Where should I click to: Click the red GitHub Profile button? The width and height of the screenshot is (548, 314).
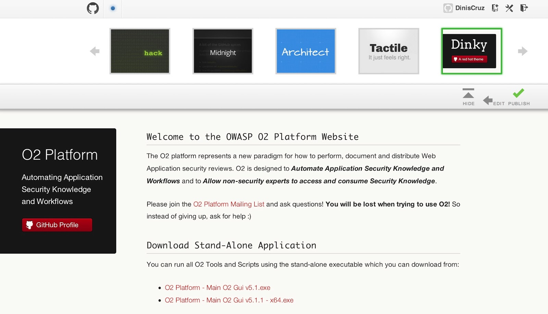click(x=57, y=225)
